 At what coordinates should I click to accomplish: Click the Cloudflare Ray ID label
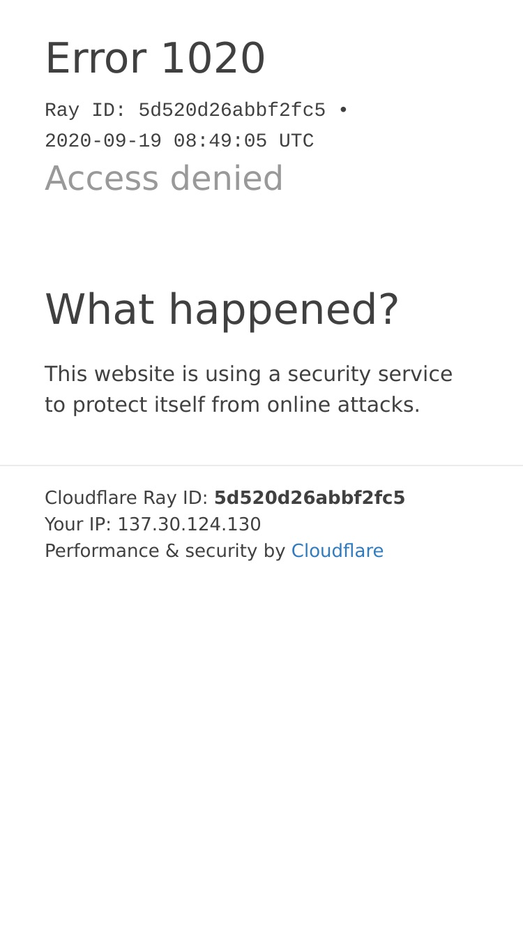pyautogui.click(x=126, y=498)
